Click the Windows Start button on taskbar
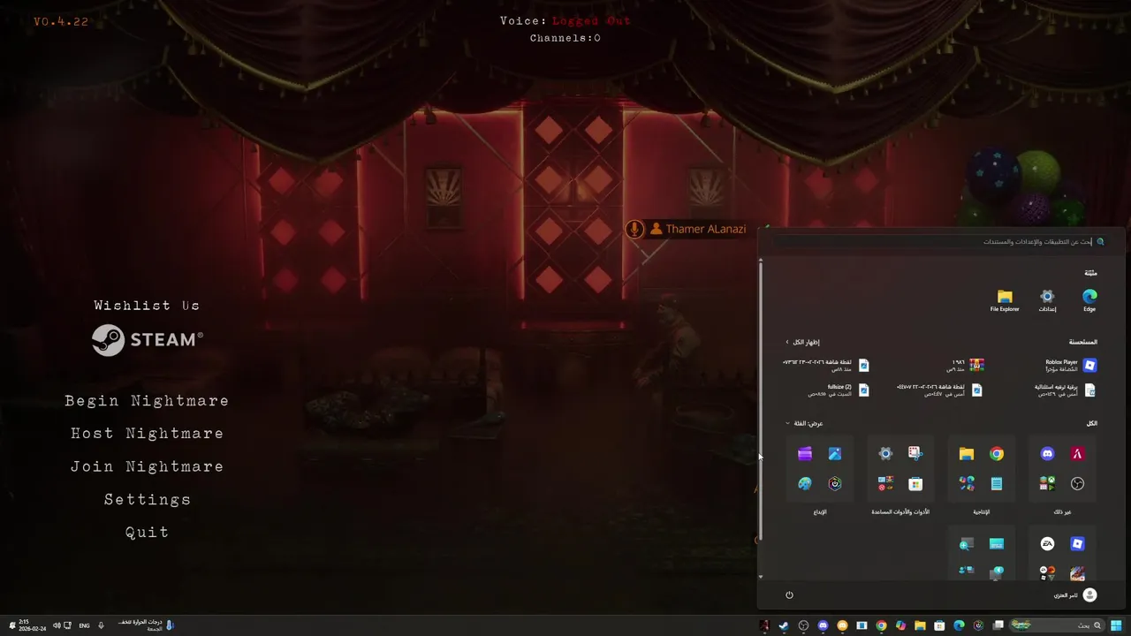Screen dimensions: 1131x636 (x=1117, y=625)
